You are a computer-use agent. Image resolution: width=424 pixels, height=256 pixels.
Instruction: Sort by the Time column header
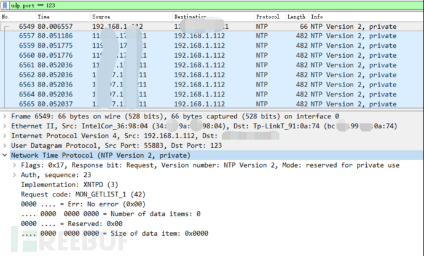click(44, 17)
